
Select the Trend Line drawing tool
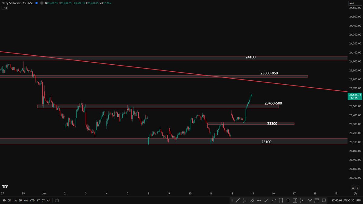click(238, 200)
